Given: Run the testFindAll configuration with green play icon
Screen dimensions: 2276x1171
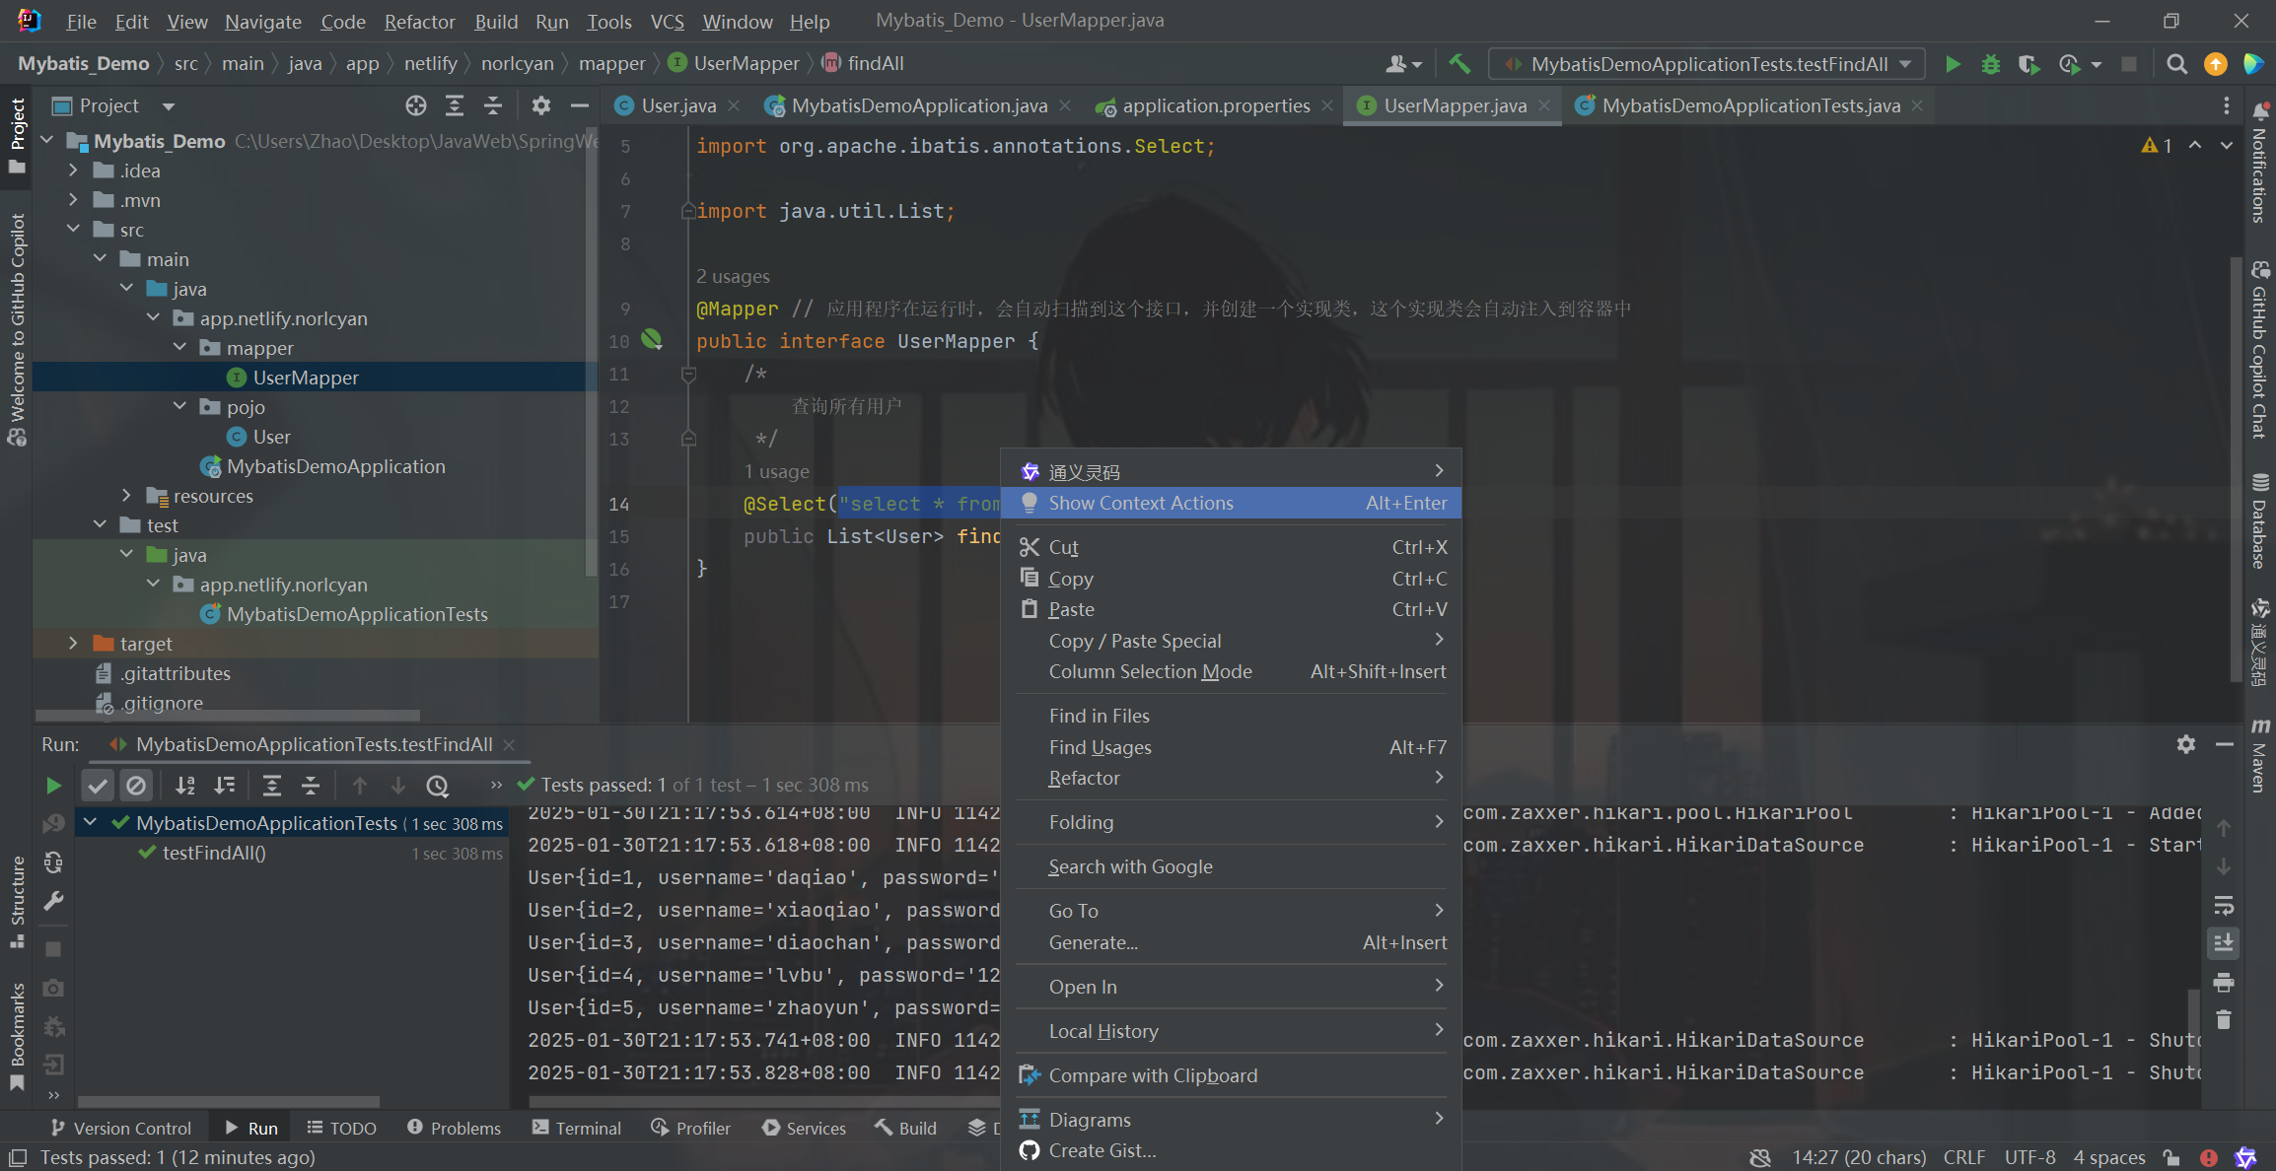Looking at the screenshot, I should [x=1953, y=64].
